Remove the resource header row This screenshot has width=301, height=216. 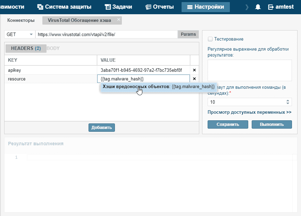[194, 79]
